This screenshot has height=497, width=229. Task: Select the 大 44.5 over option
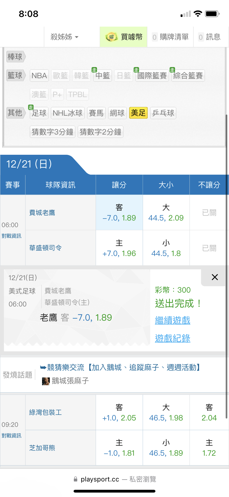pyautogui.click(x=166, y=213)
